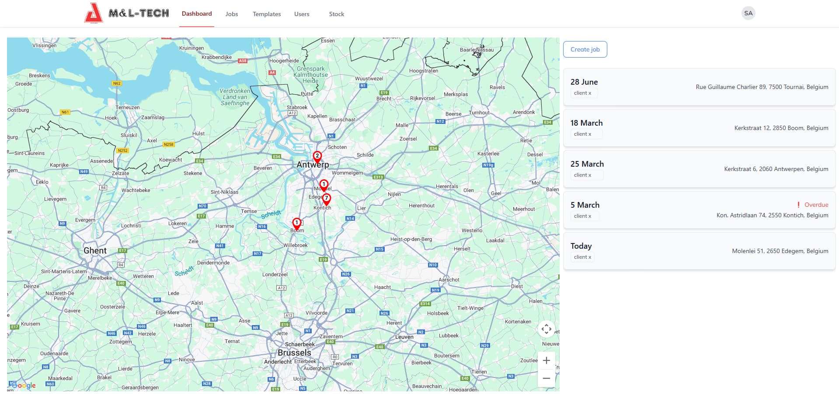
Task: Click the red Overdue exclamation icon
Action: coord(798,205)
